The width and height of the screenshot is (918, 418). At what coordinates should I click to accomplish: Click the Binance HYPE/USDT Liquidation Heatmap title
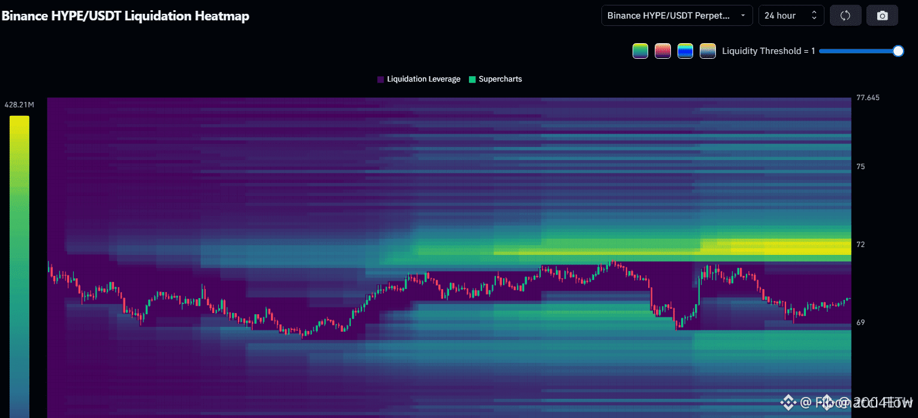pyautogui.click(x=125, y=16)
